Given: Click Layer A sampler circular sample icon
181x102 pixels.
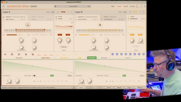Looking at the screenshot, I should (x=28, y=25).
